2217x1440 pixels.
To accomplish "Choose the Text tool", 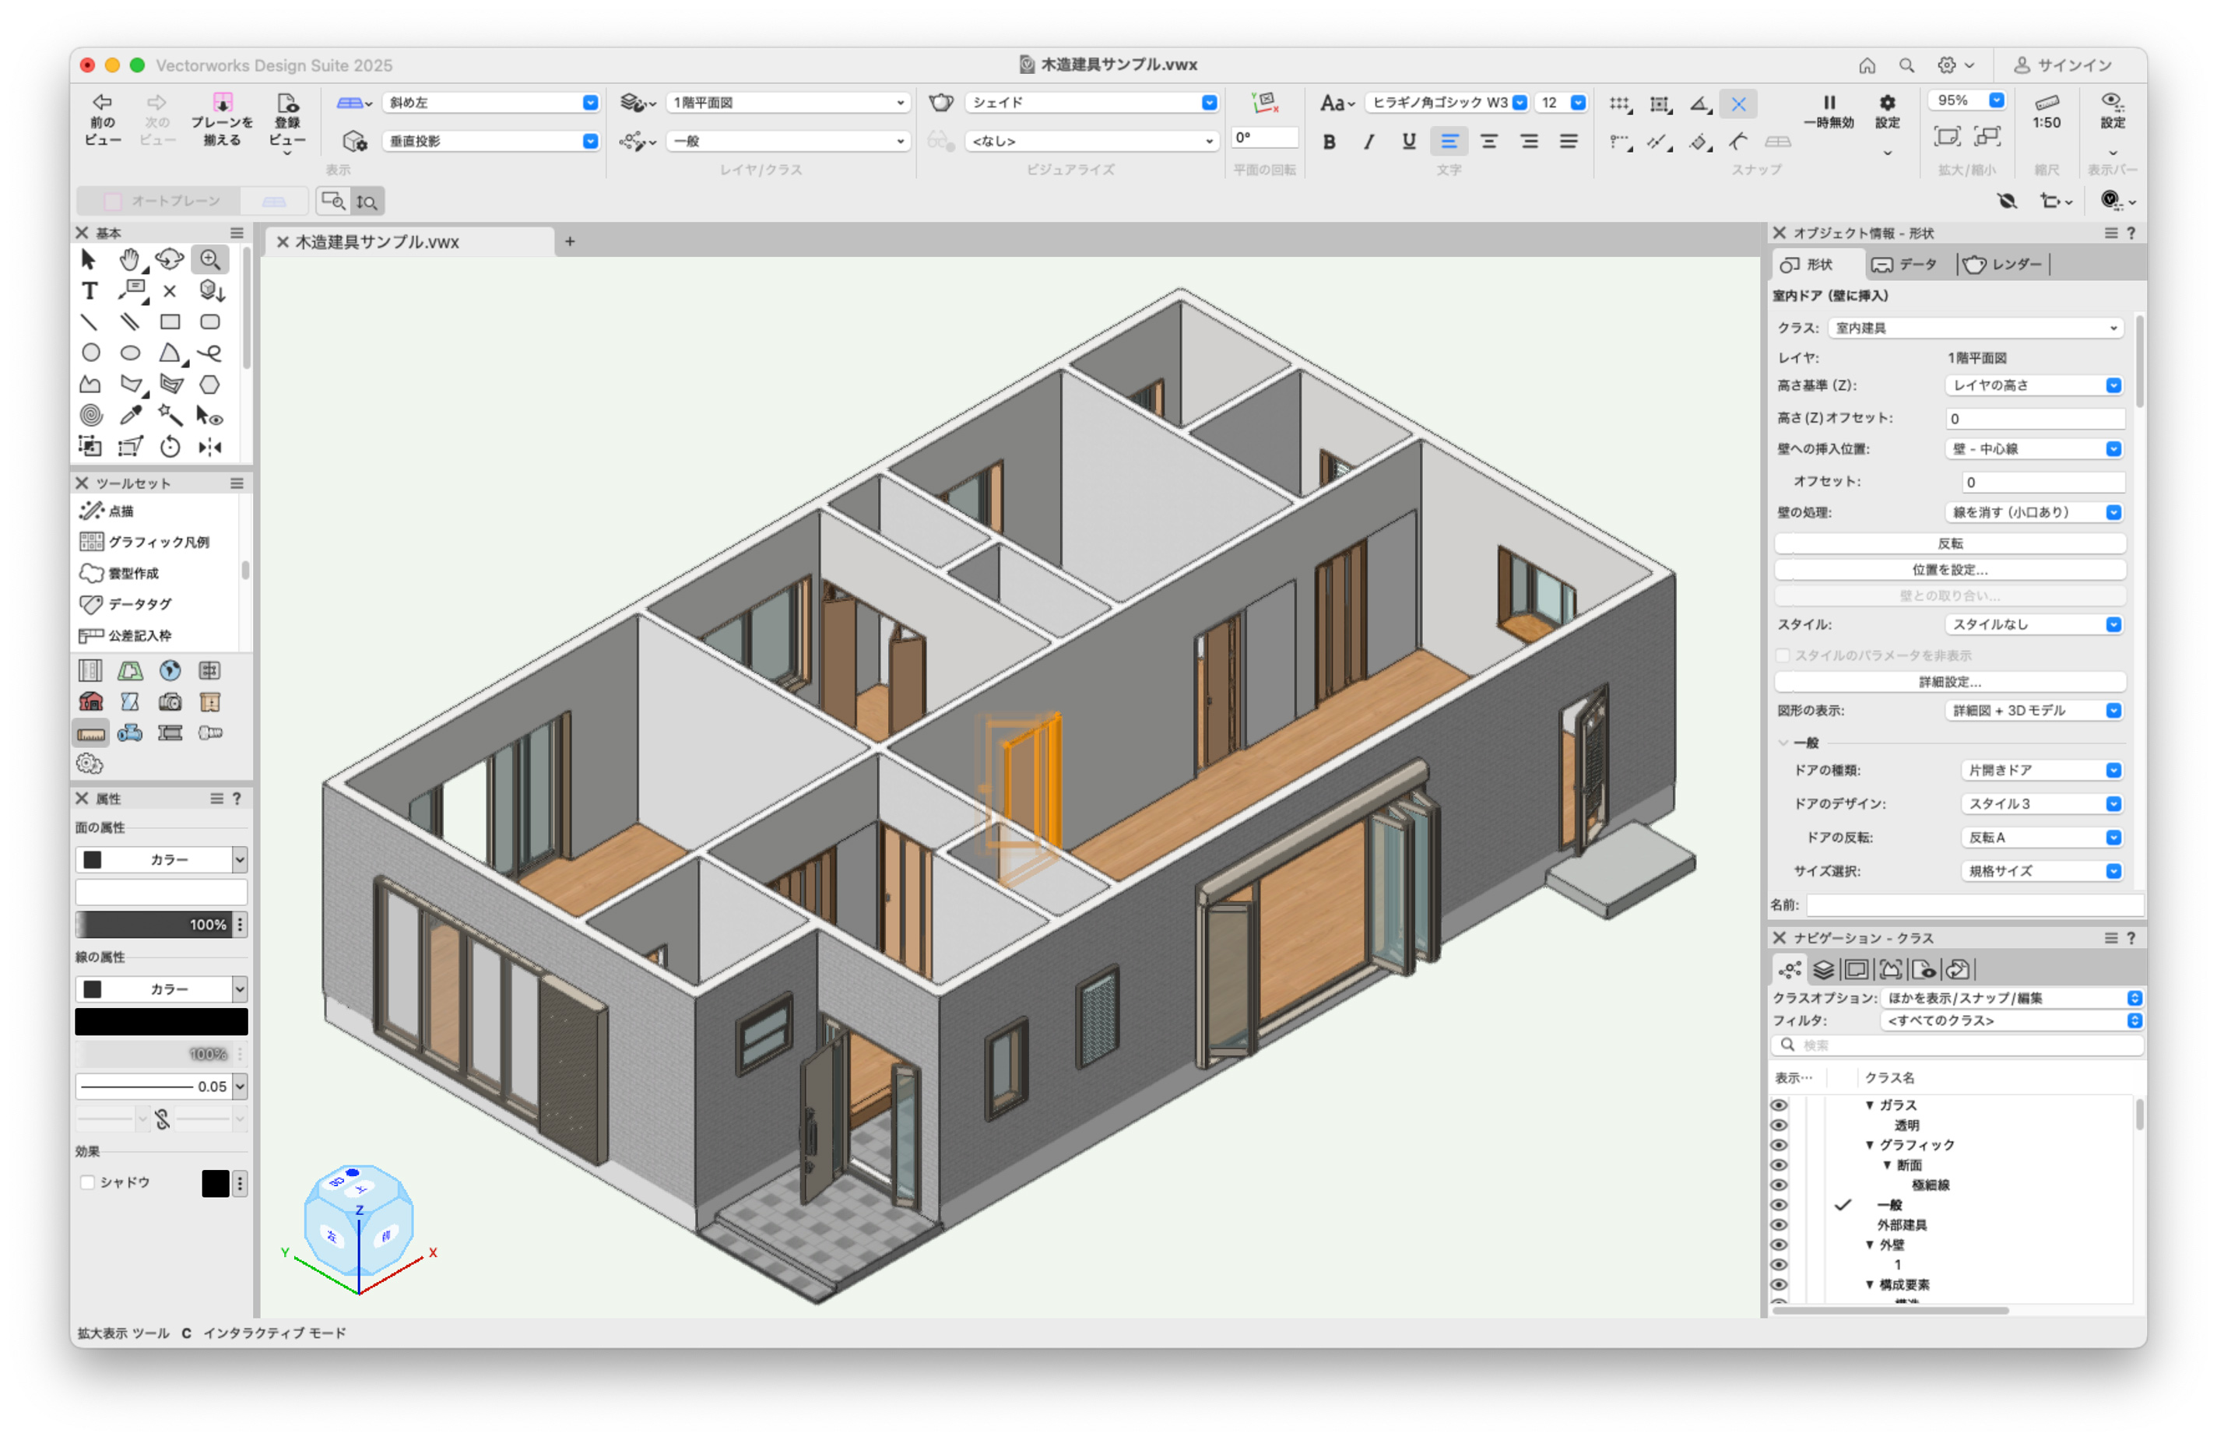I will pyautogui.click(x=90, y=292).
